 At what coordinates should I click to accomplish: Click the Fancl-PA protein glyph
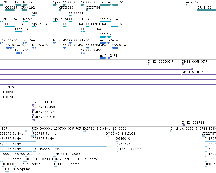(19, 53)
